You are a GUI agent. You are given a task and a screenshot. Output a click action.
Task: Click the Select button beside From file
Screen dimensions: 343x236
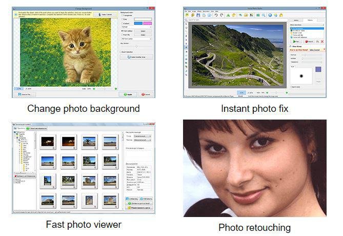(143, 35)
